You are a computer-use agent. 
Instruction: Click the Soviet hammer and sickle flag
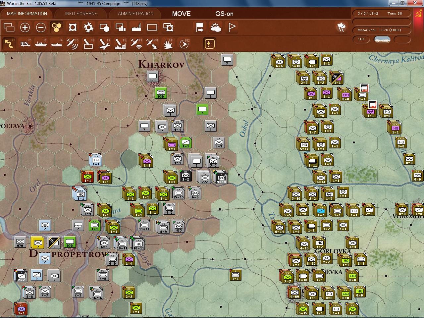coord(419,14)
